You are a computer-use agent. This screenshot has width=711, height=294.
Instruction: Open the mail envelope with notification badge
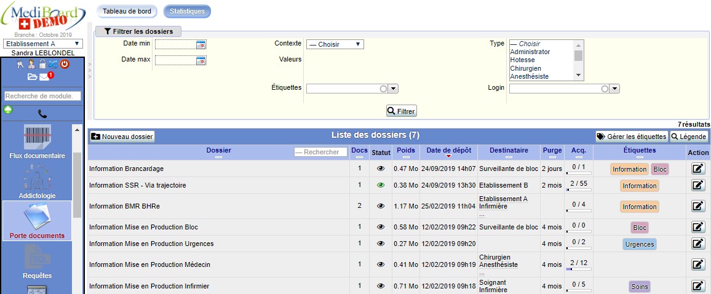click(x=45, y=77)
